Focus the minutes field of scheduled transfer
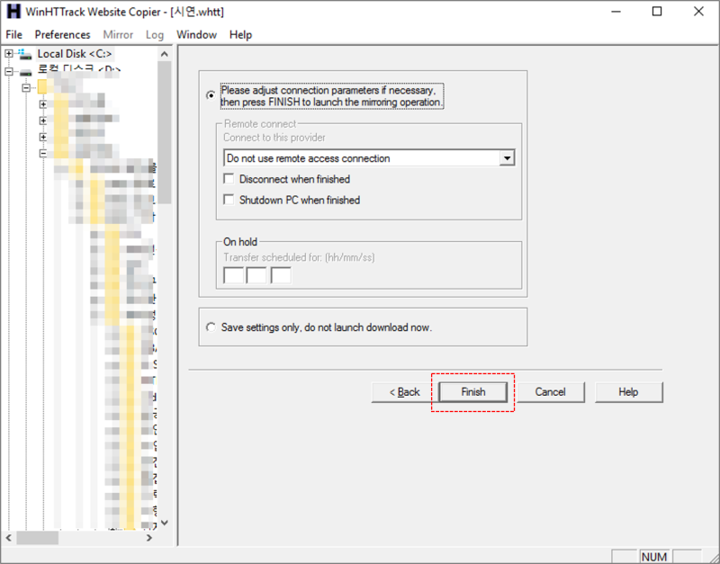The image size is (720, 564). tap(256, 275)
